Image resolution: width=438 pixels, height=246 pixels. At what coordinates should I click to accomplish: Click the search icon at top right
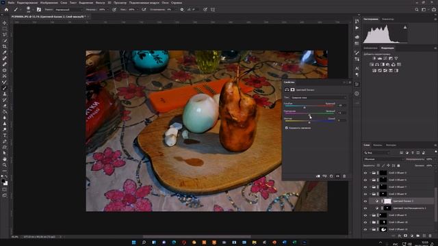coord(417,10)
